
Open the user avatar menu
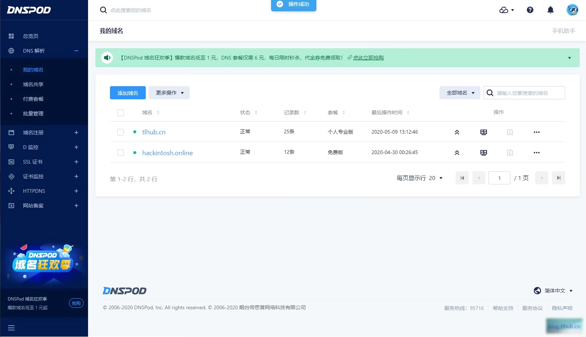(572, 10)
